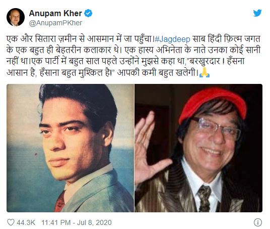This screenshot has height=229, width=270.
Task: Click the first line of tweet text
Action: (133, 39)
